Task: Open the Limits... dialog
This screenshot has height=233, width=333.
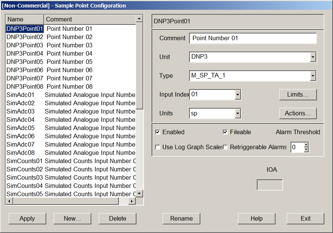Action: tap(298, 95)
